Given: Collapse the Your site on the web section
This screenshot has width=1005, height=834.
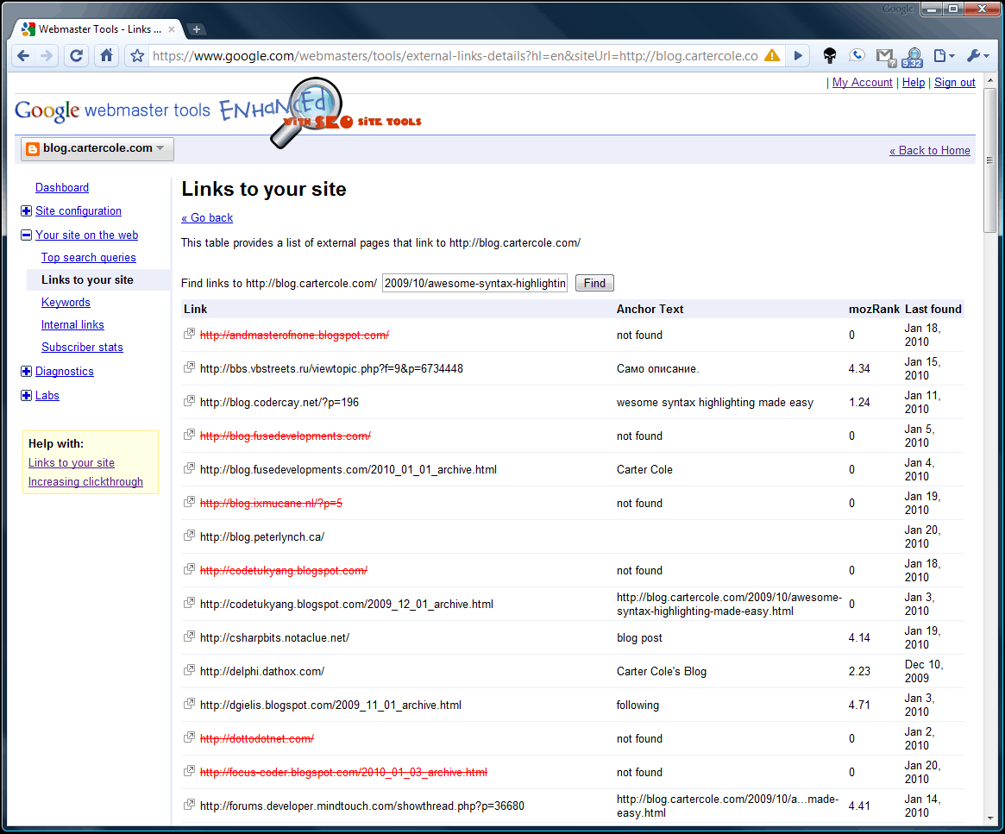Looking at the screenshot, I should tap(26, 235).
